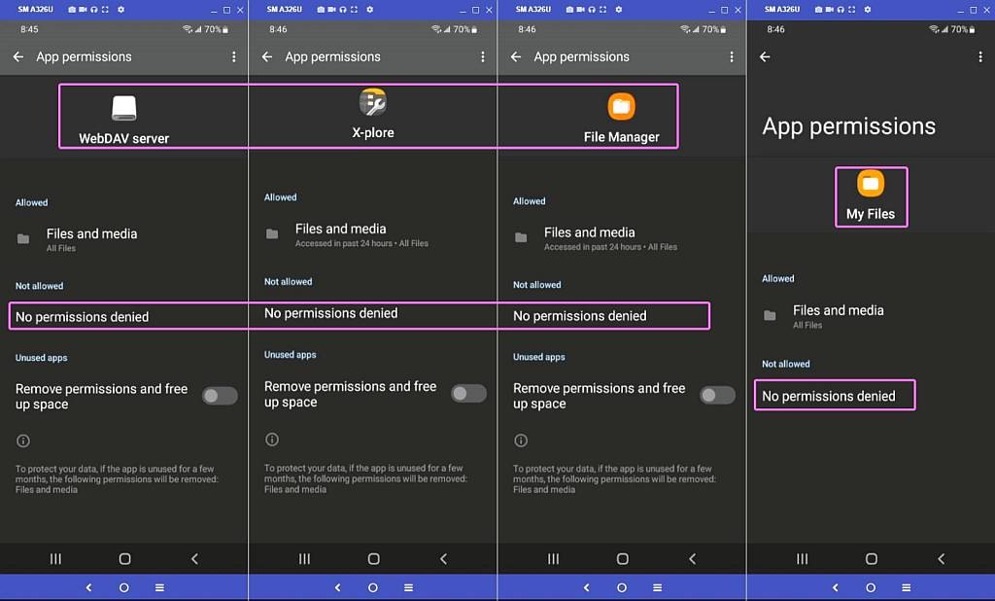Click the X-plore app icon
The height and width of the screenshot is (601, 995).
373,103
